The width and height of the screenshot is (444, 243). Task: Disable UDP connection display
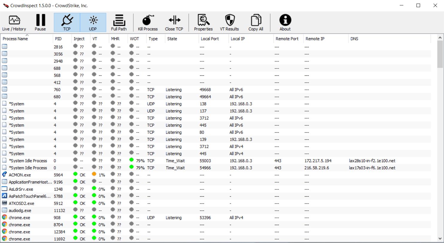coord(93,22)
